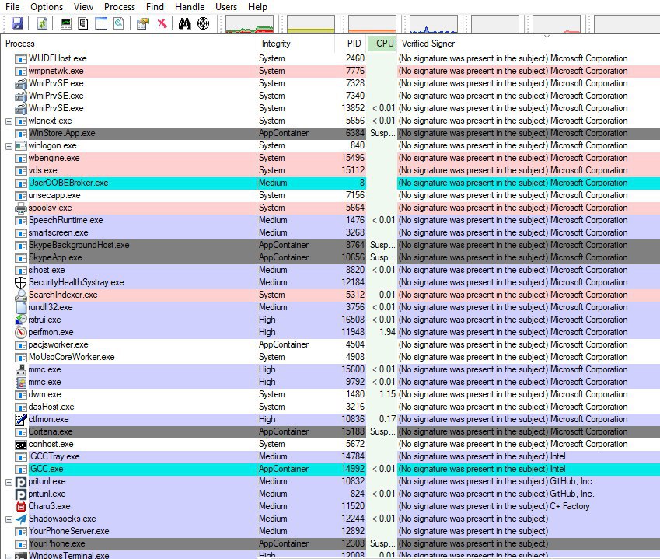660x559 pixels.
Task: Click the 1.94 CPU value for perfmon.exe
Action: (387, 333)
